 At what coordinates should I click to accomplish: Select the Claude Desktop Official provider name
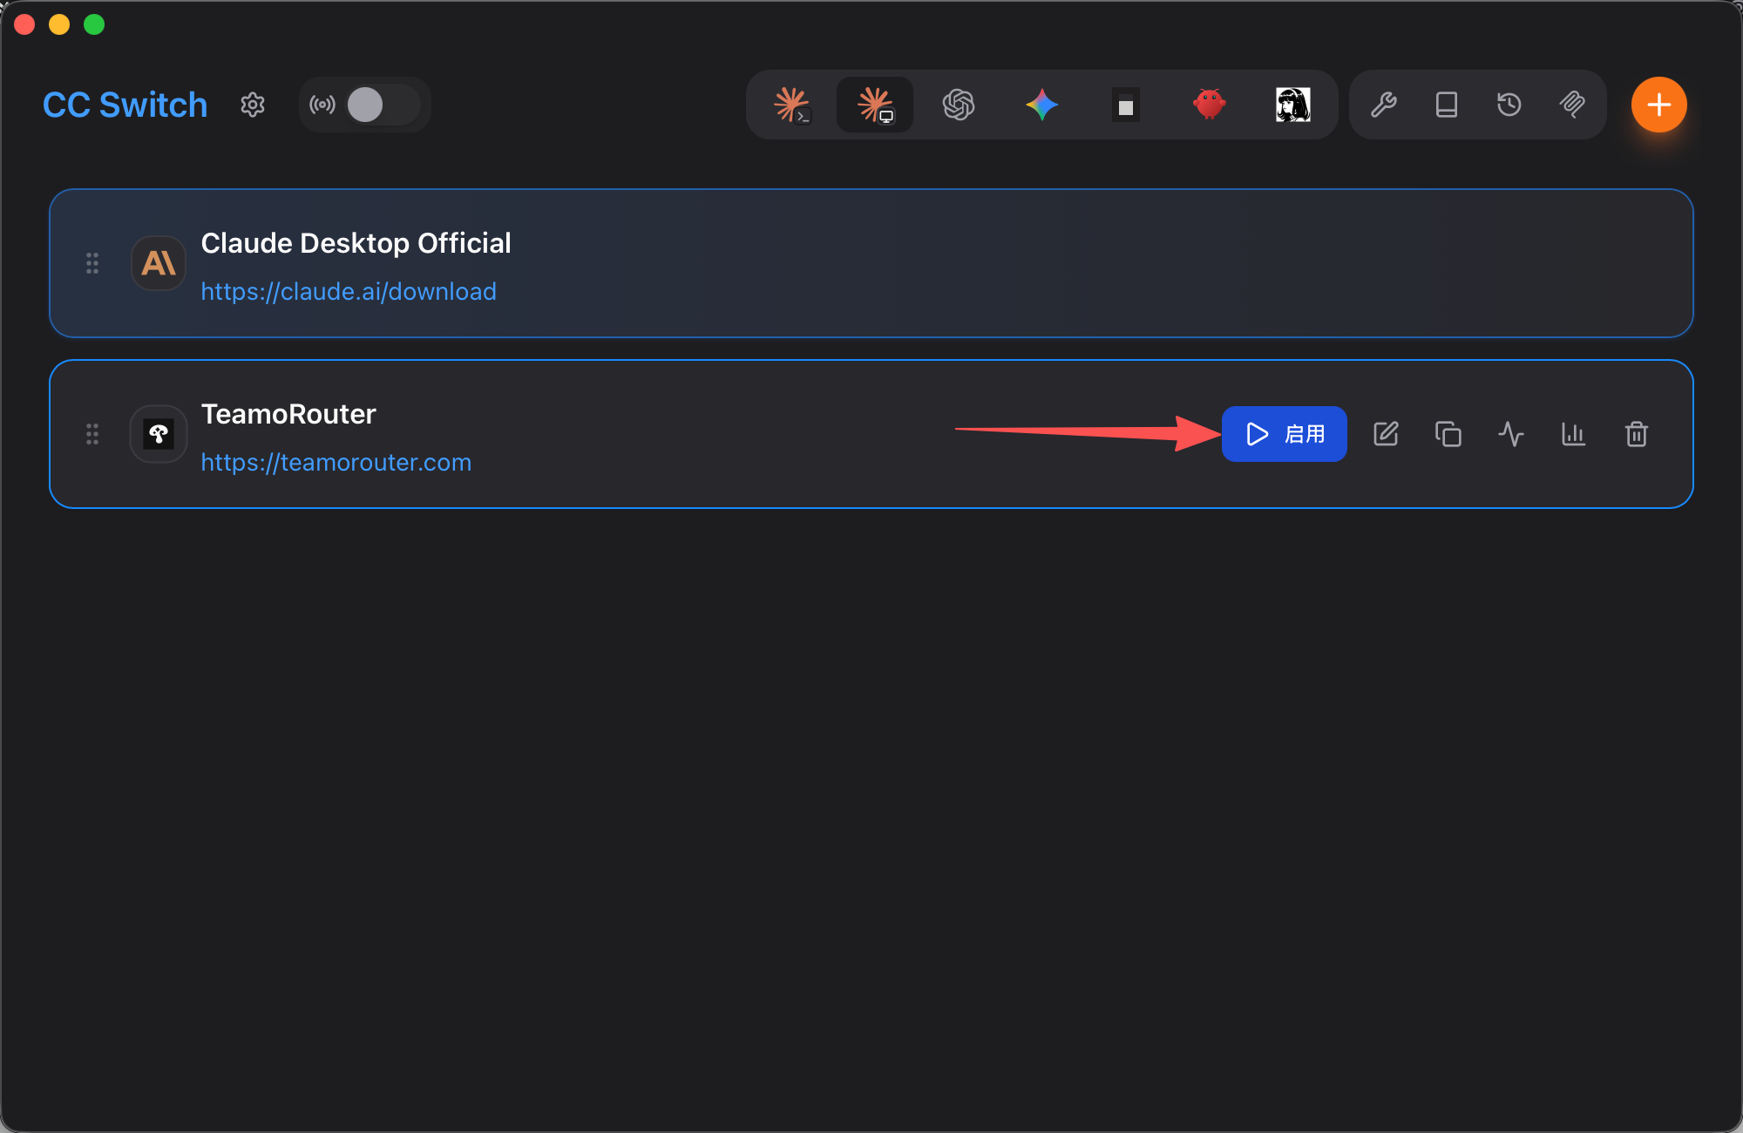(356, 243)
